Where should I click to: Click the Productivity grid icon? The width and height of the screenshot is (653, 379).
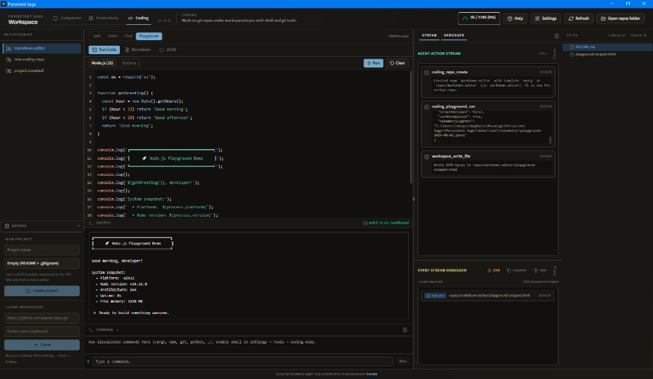point(91,18)
